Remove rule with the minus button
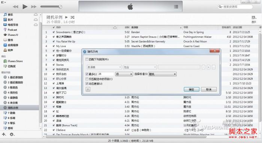The height and width of the screenshot is (143, 262). (x=203, y=67)
